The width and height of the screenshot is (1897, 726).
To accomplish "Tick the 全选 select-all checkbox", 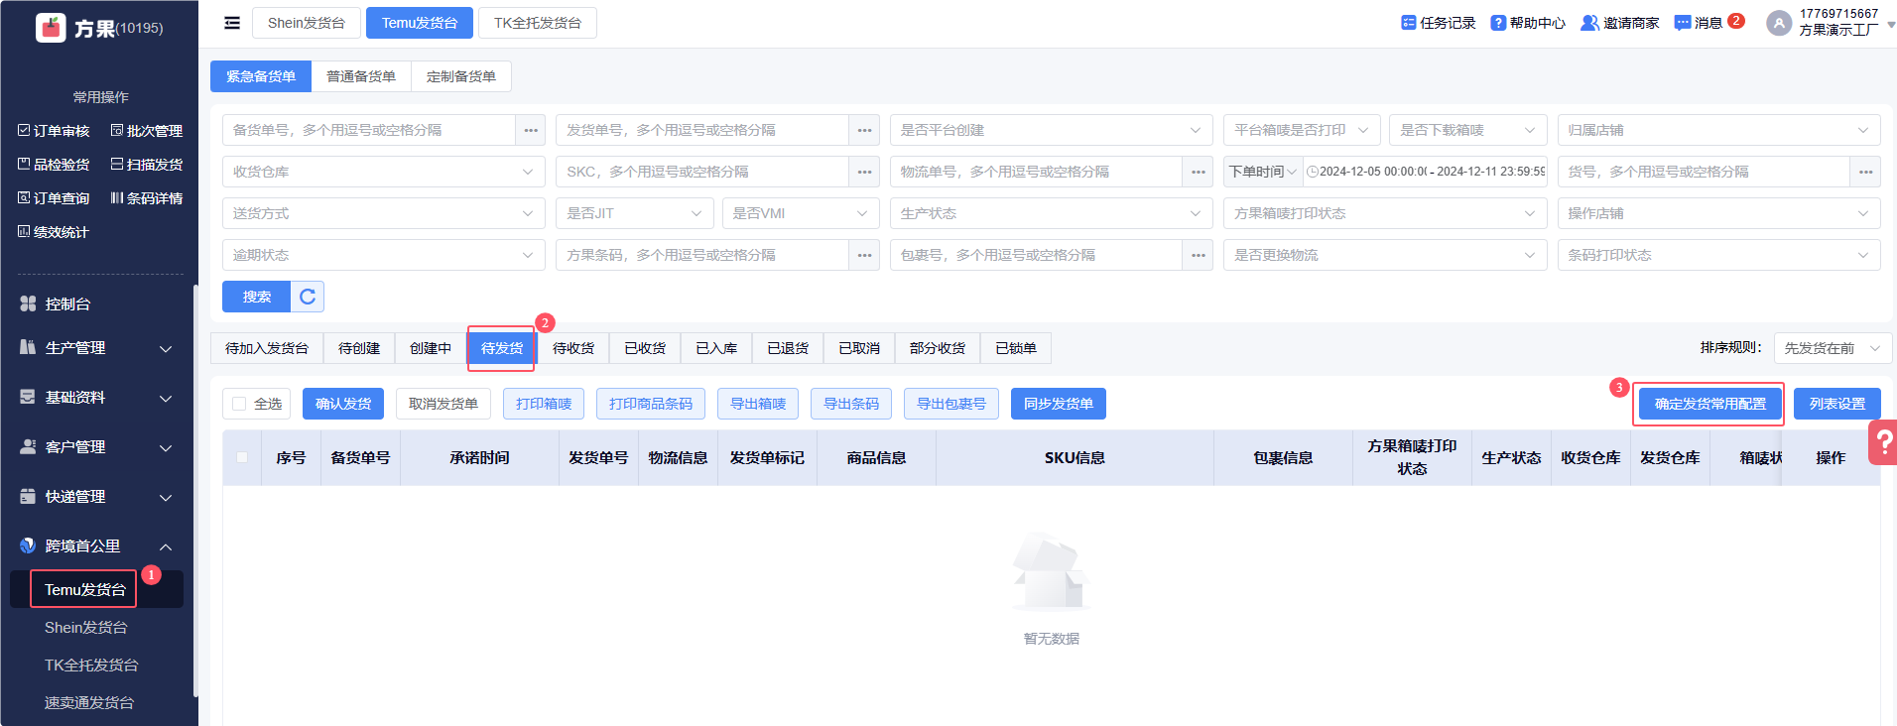I will tap(239, 404).
